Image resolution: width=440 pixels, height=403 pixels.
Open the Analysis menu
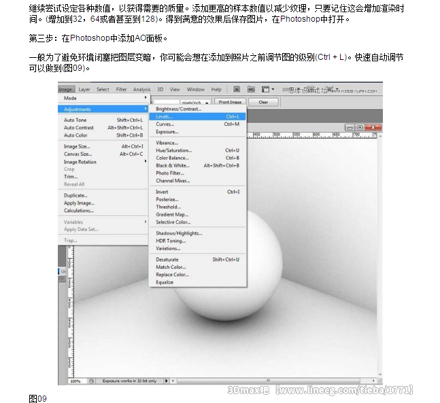(141, 89)
